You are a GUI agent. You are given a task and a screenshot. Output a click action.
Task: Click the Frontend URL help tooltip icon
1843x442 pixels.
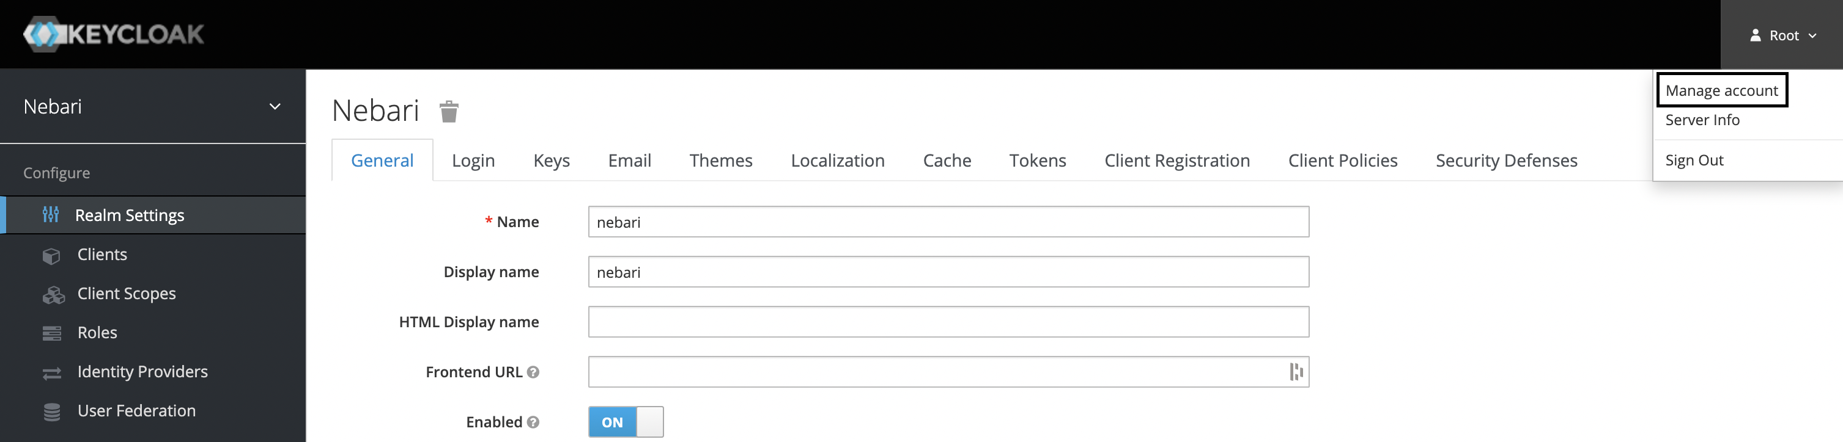pyautogui.click(x=533, y=373)
